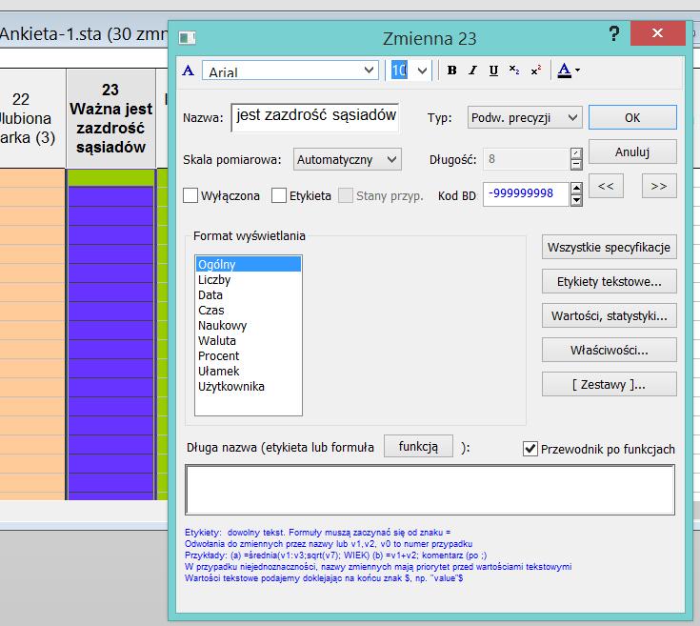Close the Zmienna 23 dialog
Viewport: 700px width, 626px height.
coord(657,33)
